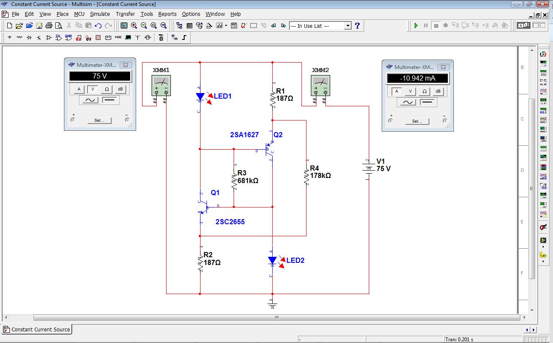This screenshot has width=553, height=343.
Task: Open the Postprocessor
Action: 234,26
